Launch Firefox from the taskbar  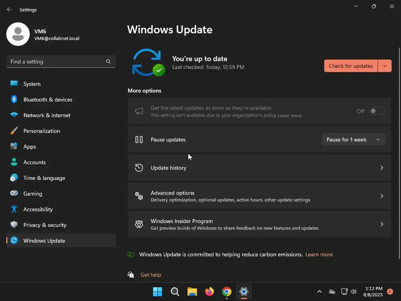(210, 292)
